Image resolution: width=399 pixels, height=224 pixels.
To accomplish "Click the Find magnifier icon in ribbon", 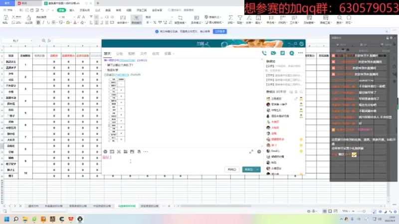I will (340, 17).
